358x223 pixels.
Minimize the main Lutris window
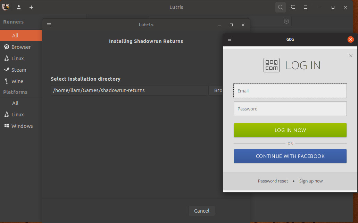(x=320, y=7)
